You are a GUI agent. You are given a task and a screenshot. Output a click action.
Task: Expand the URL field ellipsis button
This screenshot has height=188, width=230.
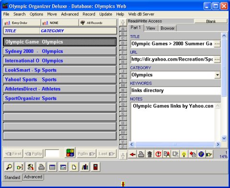217,59
